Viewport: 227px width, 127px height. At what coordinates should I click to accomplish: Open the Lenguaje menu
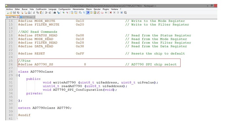coord(52,9)
